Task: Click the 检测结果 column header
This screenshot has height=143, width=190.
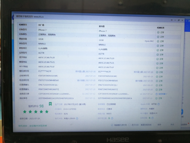Action: pos(161,28)
